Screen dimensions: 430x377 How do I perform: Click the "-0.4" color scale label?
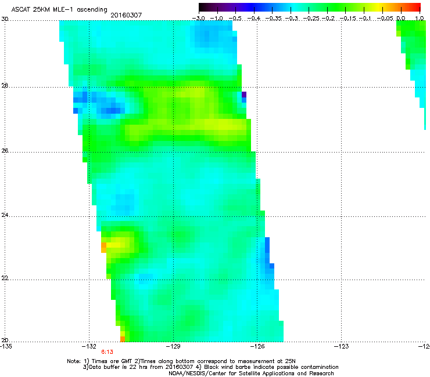[254, 19]
